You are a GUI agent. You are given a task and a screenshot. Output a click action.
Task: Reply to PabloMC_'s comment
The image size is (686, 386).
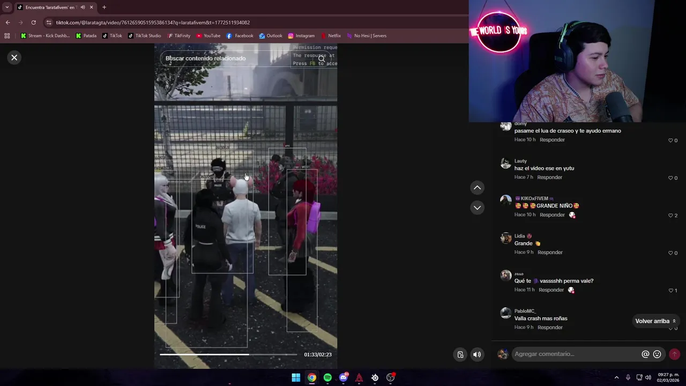tap(550, 328)
